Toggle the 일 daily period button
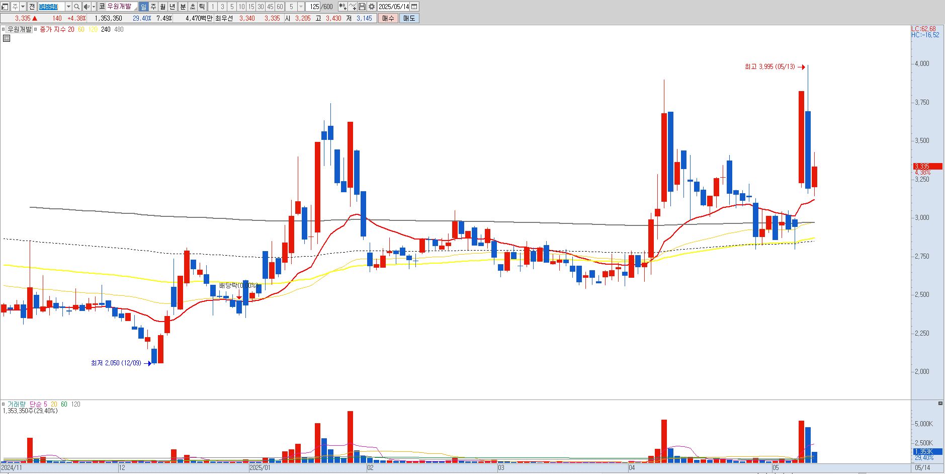 144,7
